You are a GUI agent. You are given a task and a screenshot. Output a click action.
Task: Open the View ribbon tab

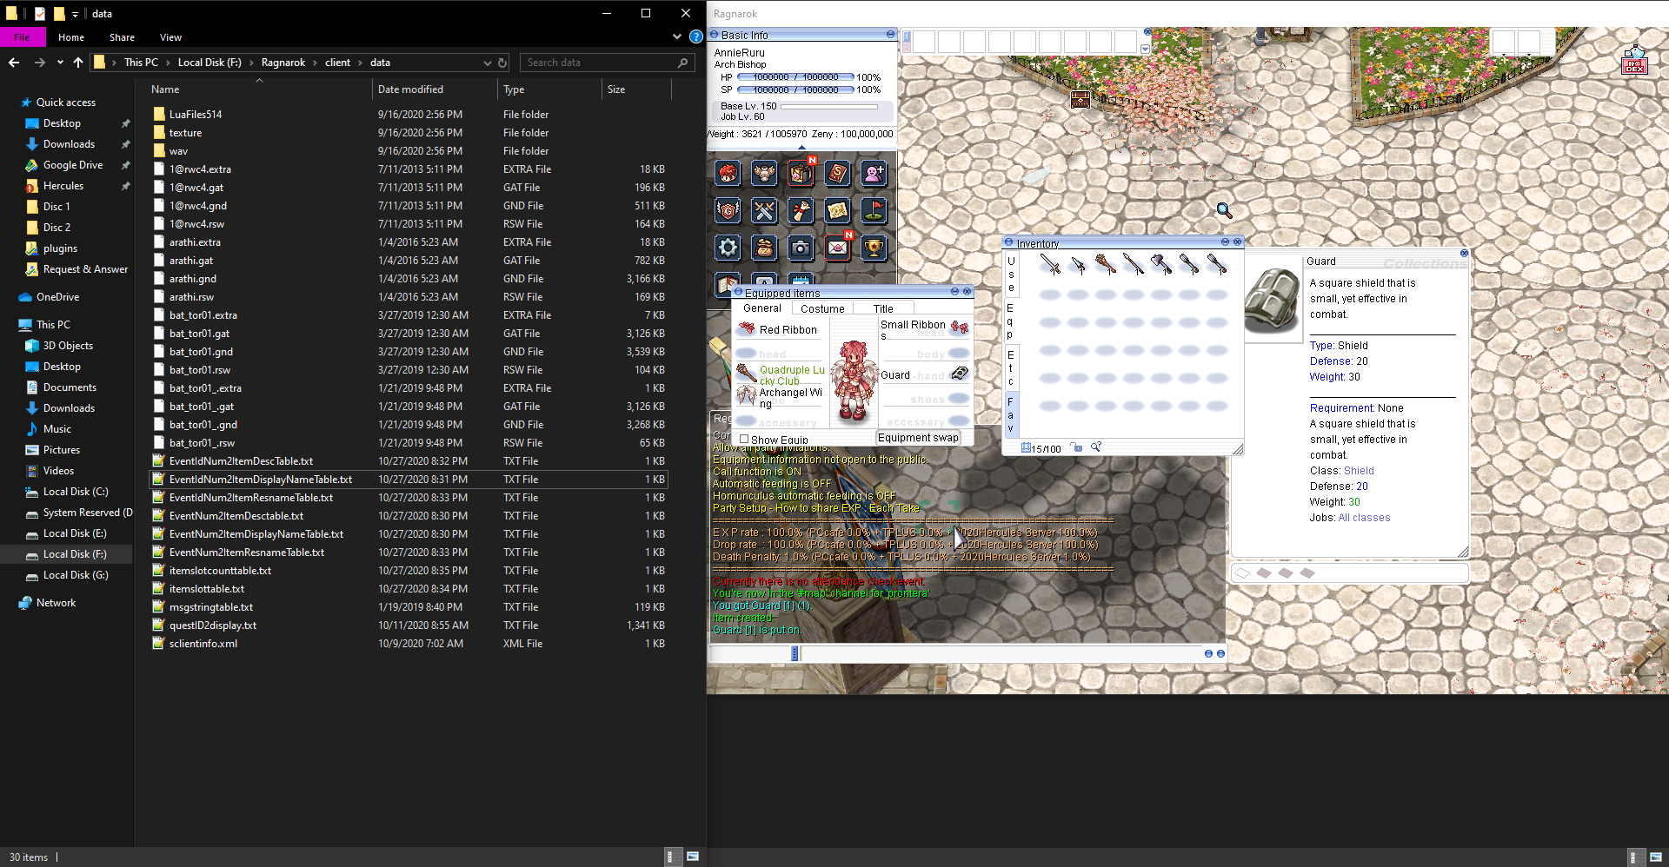tap(170, 37)
